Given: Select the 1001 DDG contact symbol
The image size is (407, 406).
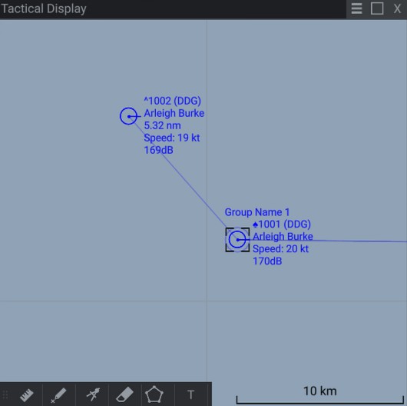Looking at the screenshot, I should (x=237, y=240).
